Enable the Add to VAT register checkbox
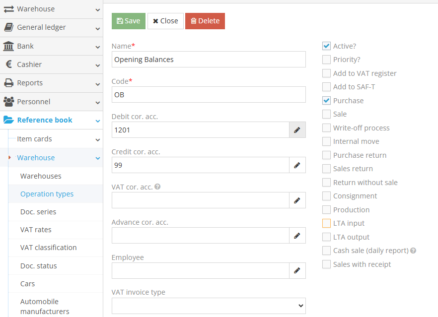 click(x=326, y=73)
